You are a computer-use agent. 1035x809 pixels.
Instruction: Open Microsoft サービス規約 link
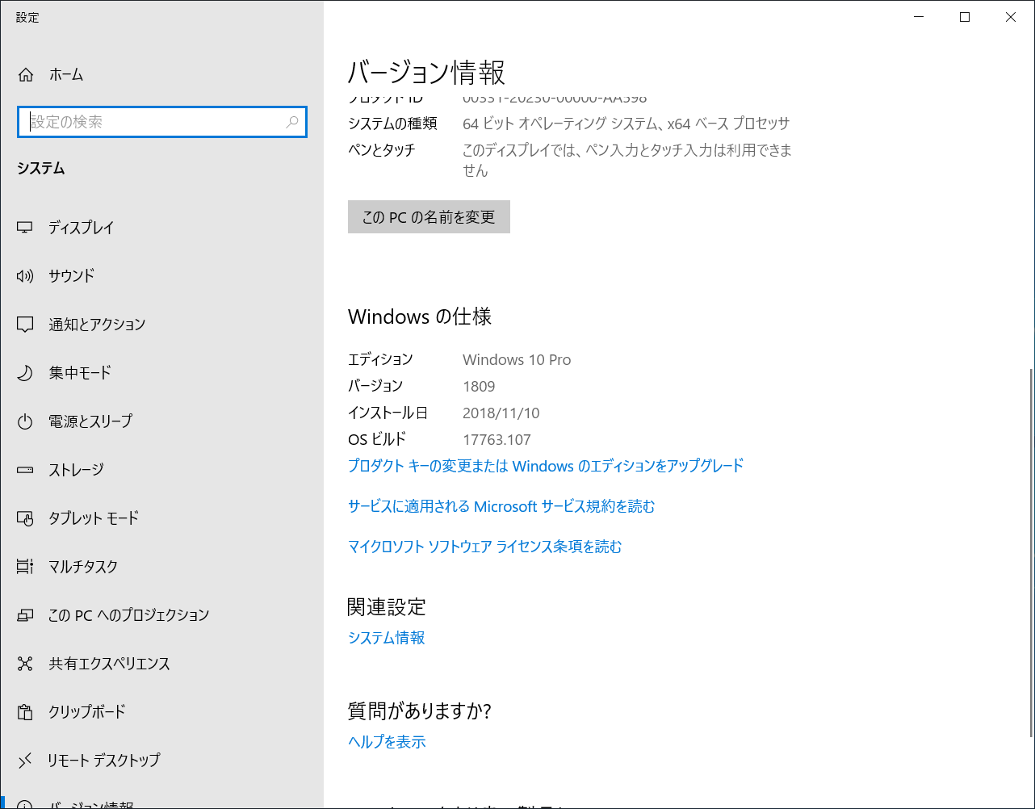(x=500, y=506)
